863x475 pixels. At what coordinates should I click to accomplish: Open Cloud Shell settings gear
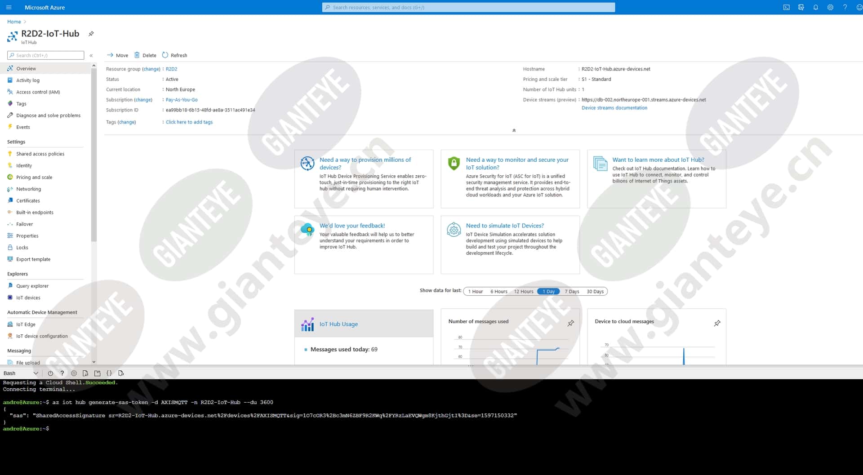[74, 373]
